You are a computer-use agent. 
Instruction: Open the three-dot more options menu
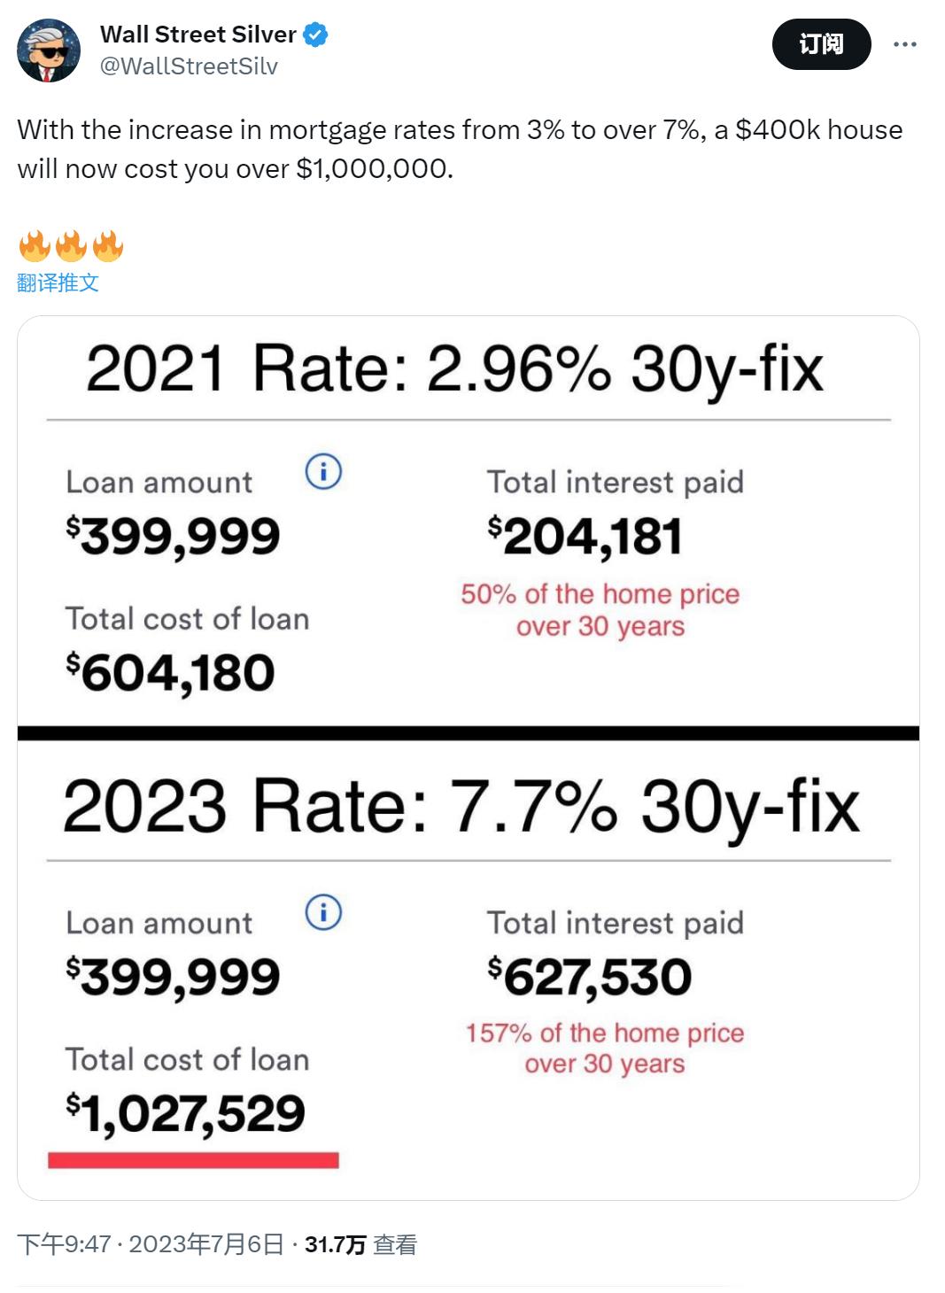(904, 44)
